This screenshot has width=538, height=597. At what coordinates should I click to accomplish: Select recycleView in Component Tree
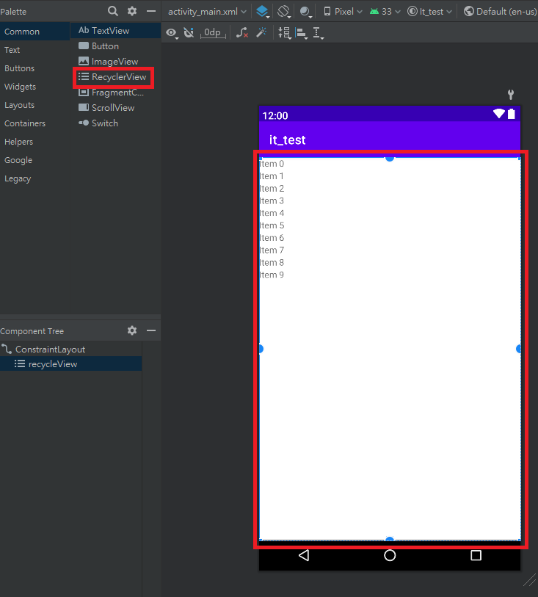click(70, 364)
